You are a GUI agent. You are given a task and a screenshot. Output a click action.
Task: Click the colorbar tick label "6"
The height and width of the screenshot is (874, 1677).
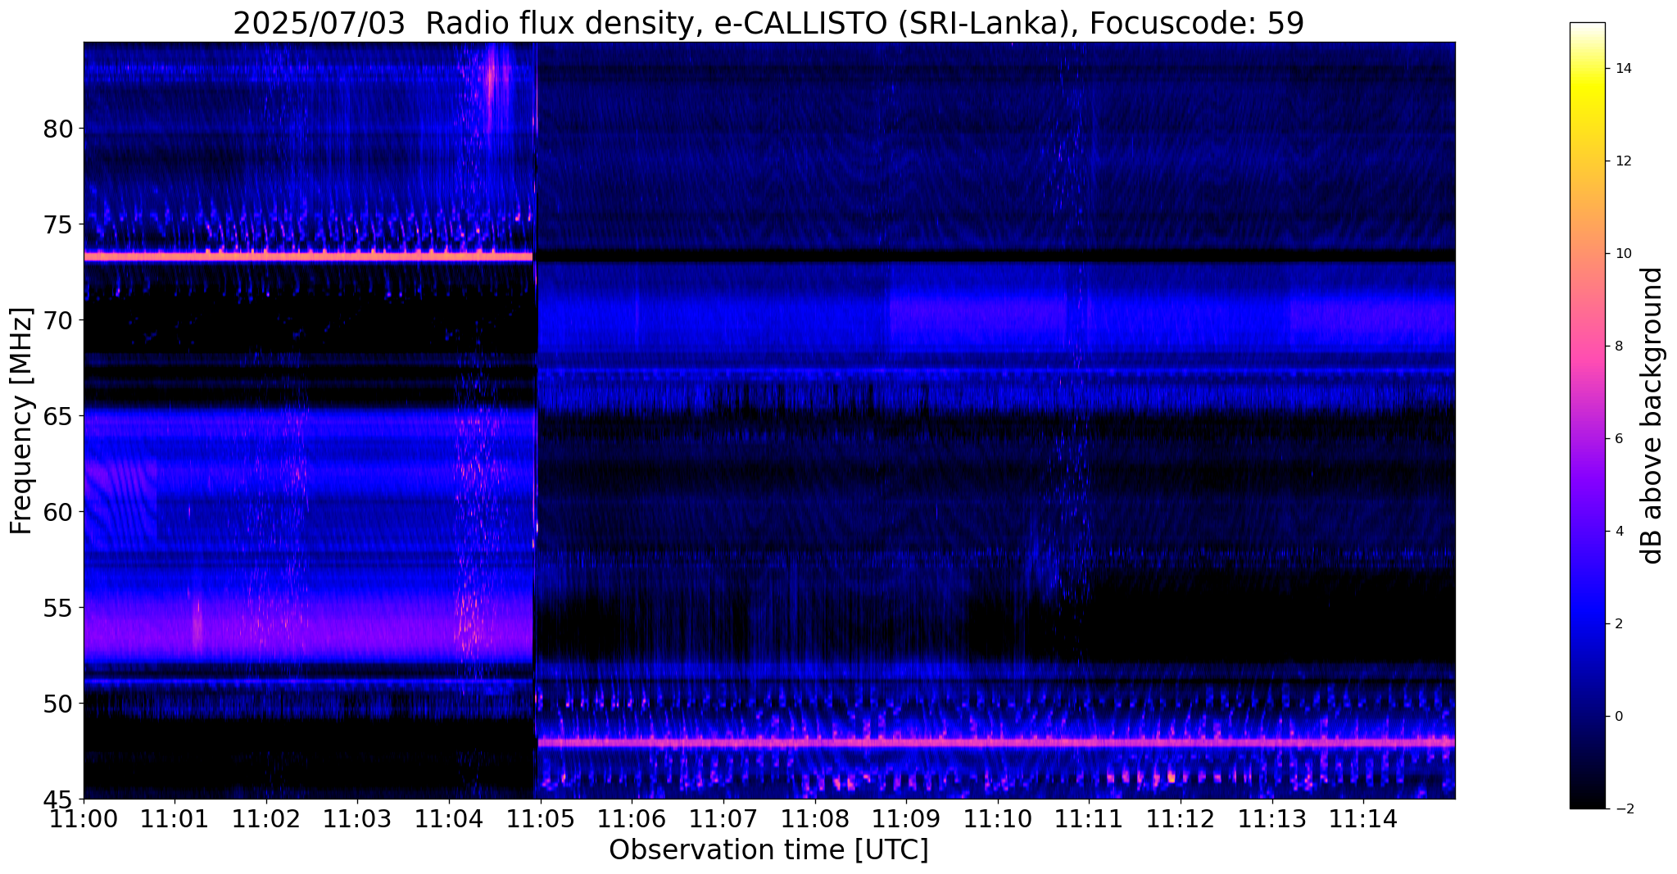1618,439
